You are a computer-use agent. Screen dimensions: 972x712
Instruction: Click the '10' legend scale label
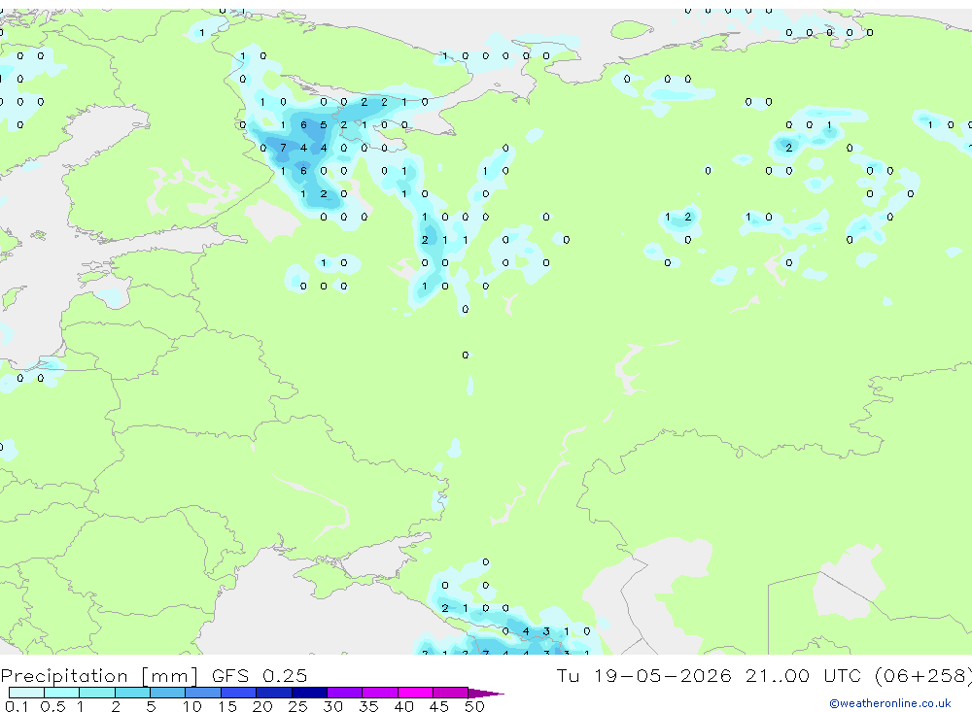192,706
